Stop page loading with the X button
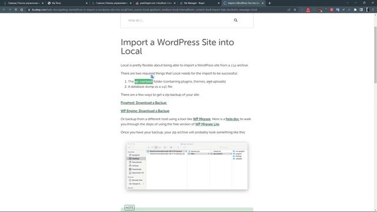Viewport: 377px width, 212px height. click(16, 10)
